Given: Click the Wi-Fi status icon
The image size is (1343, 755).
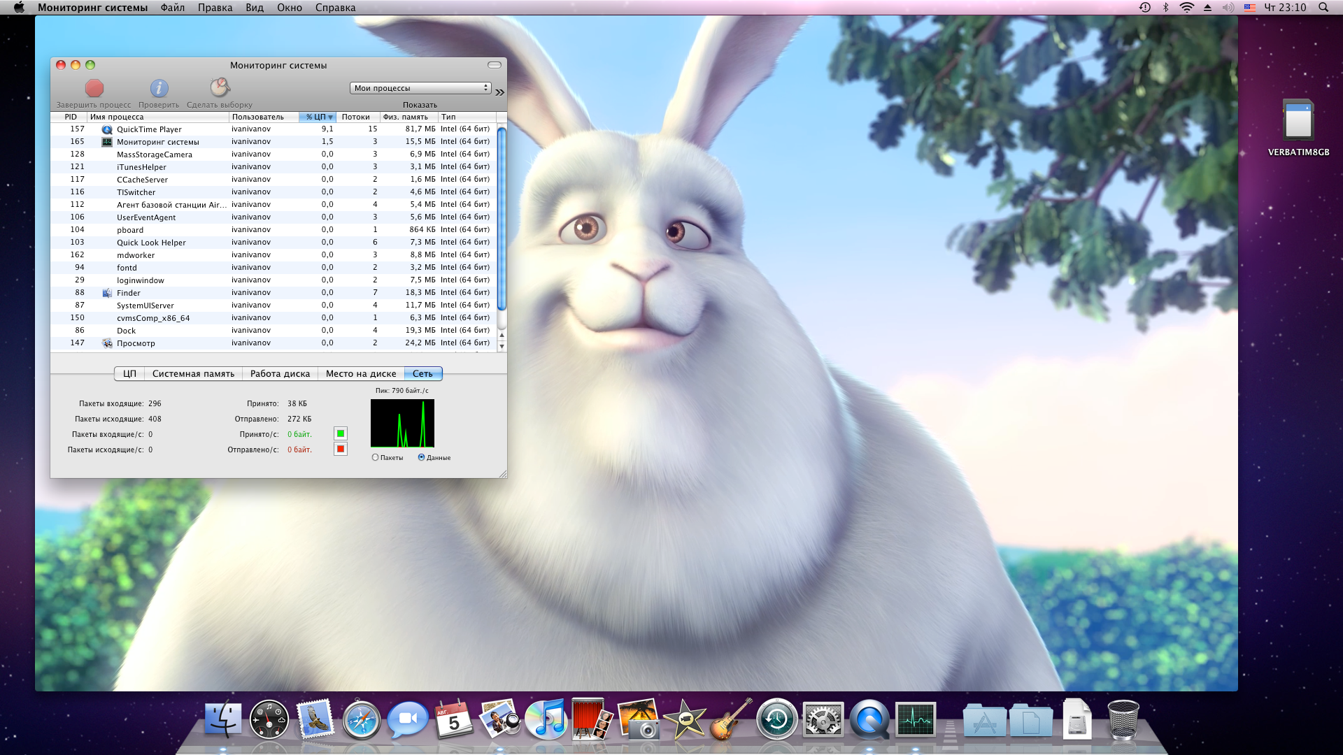Looking at the screenshot, I should 1186,8.
